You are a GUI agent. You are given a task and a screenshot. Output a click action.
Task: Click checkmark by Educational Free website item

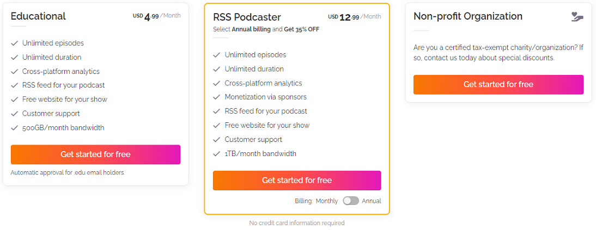pos(15,100)
